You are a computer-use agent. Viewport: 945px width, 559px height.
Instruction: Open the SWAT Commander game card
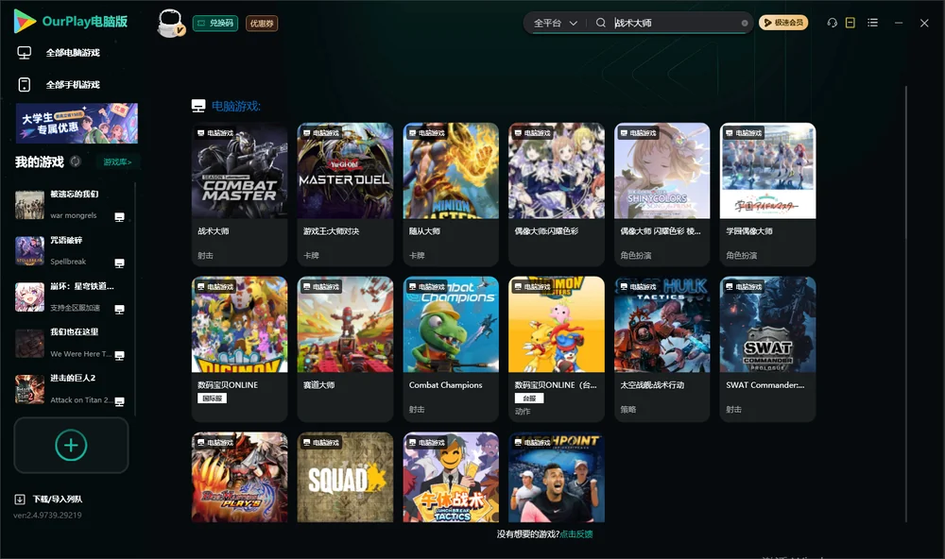pos(767,348)
